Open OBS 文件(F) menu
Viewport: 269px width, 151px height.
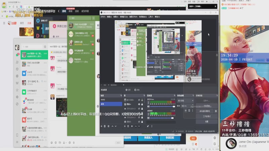click(103, 17)
